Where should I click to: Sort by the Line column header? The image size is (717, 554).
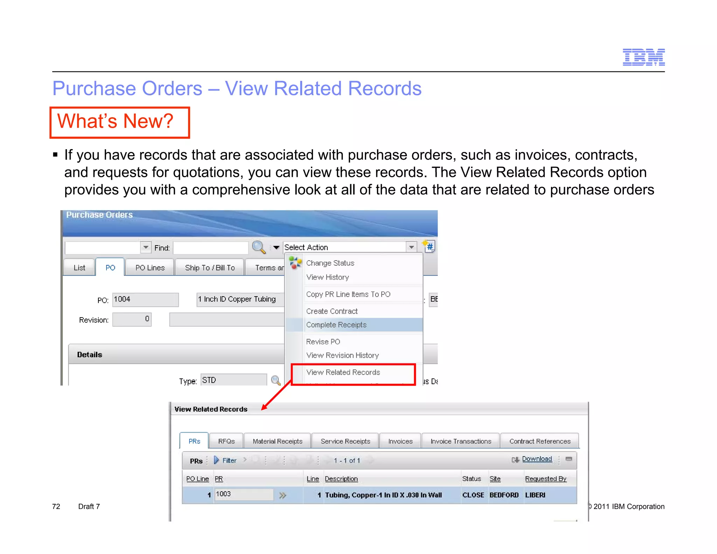(x=313, y=479)
